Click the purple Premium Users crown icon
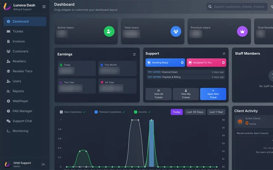 pos(242,31)
